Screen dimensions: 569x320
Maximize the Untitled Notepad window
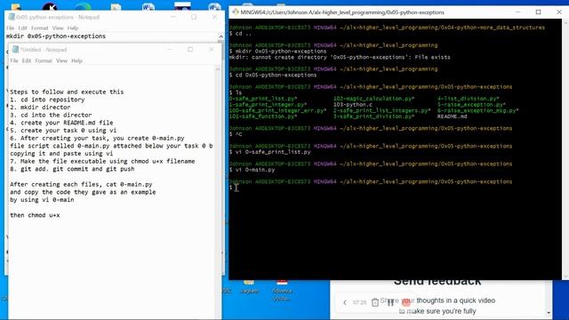coord(190,50)
